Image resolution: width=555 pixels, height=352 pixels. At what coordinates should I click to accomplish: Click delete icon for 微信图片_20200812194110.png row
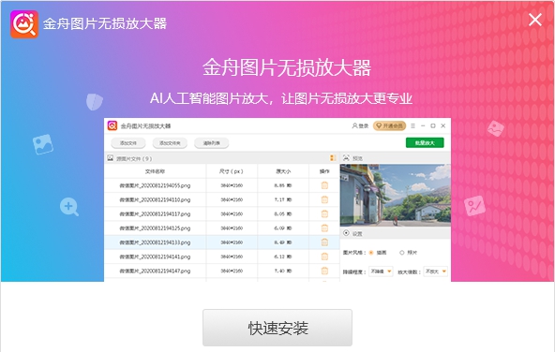pyautogui.click(x=324, y=199)
